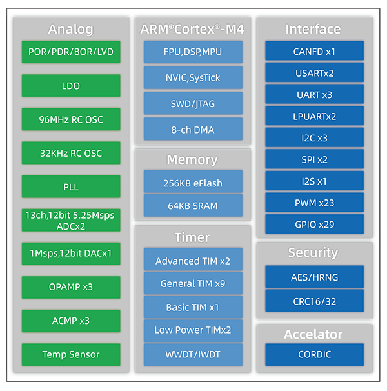387x391 pixels.
Task: Click the FPU,DSP,MPU block
Action: pos(193,52)
